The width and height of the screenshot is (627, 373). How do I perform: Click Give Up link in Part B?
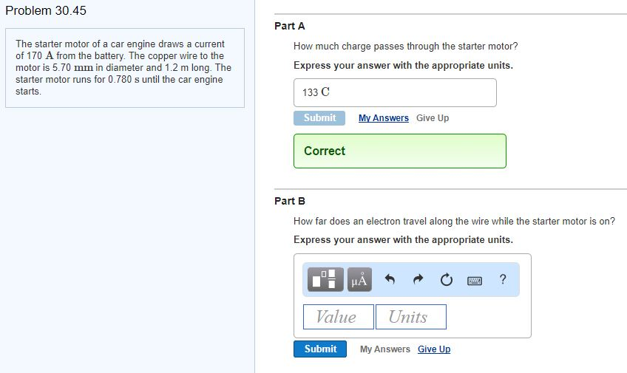434,349
